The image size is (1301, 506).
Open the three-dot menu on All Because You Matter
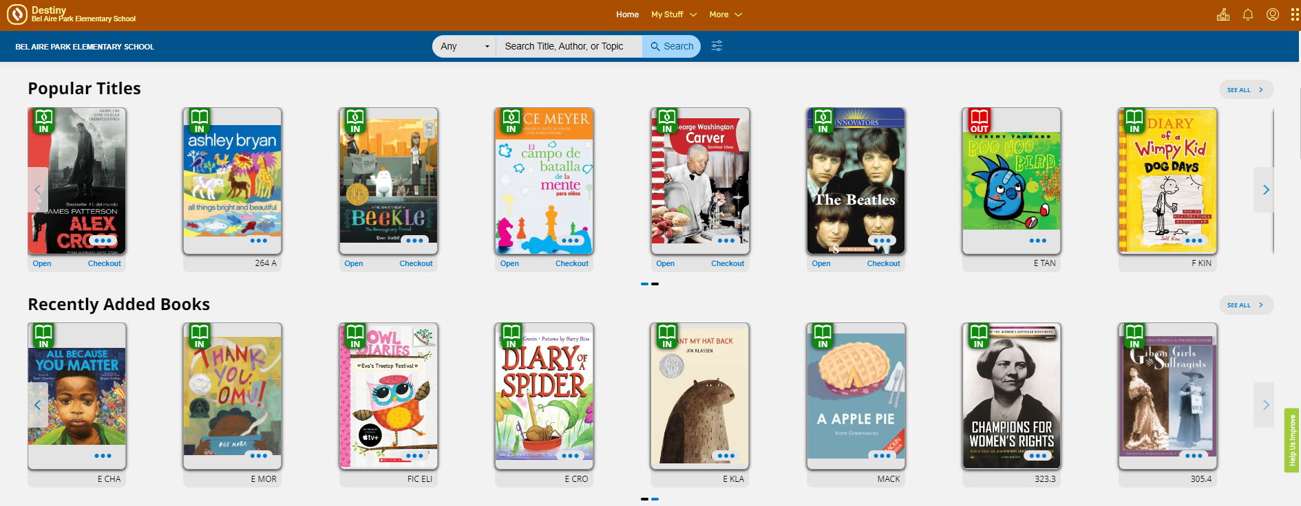[x=103, y=456]
